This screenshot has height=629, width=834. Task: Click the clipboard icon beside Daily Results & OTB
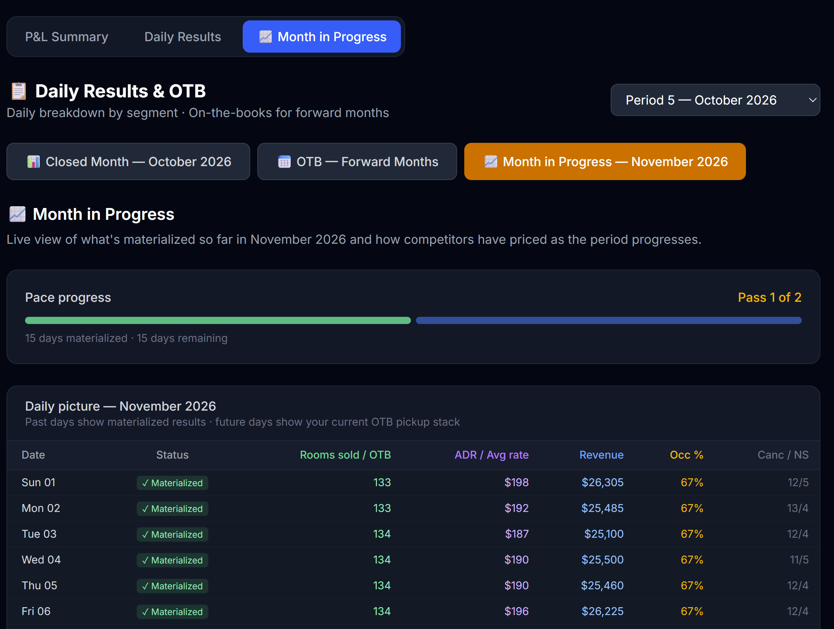click(19, 91)
